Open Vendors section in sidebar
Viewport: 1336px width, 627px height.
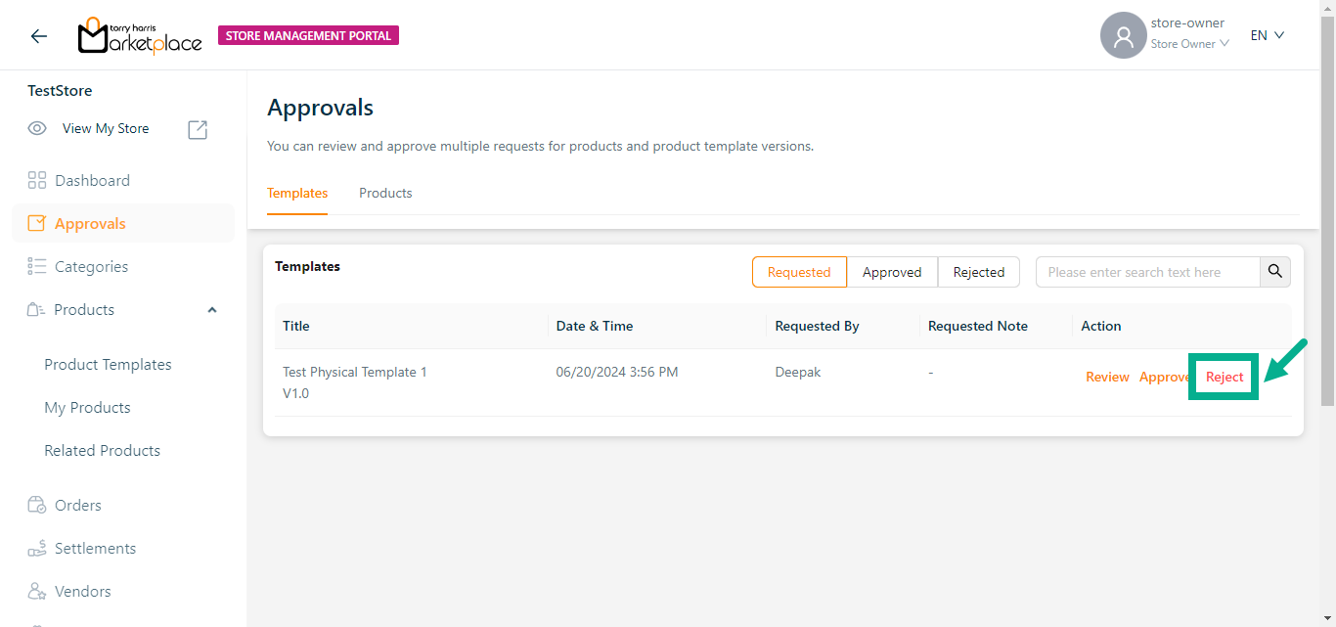82,592
